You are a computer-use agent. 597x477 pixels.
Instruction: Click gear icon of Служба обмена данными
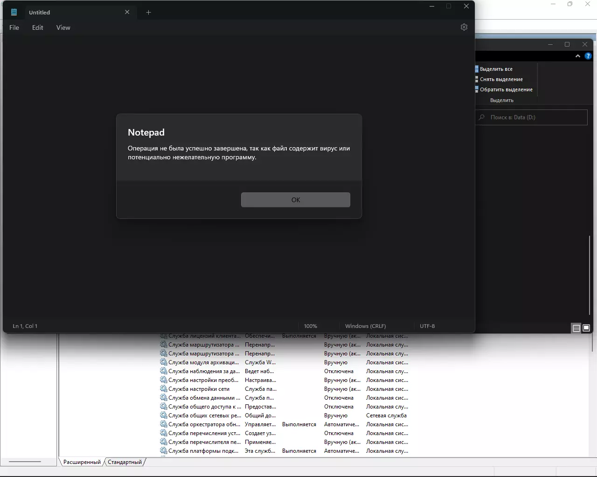(x=163, y=397)
